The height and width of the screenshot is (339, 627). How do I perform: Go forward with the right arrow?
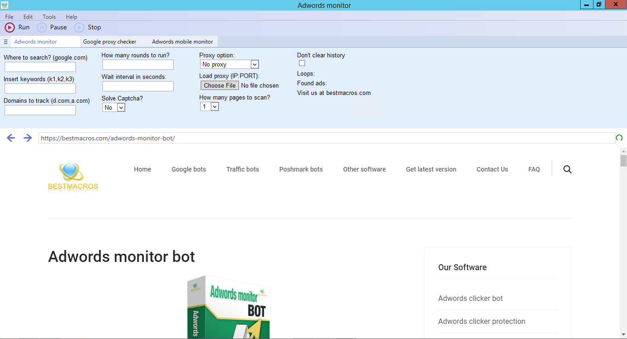click(x=28, y=138)
